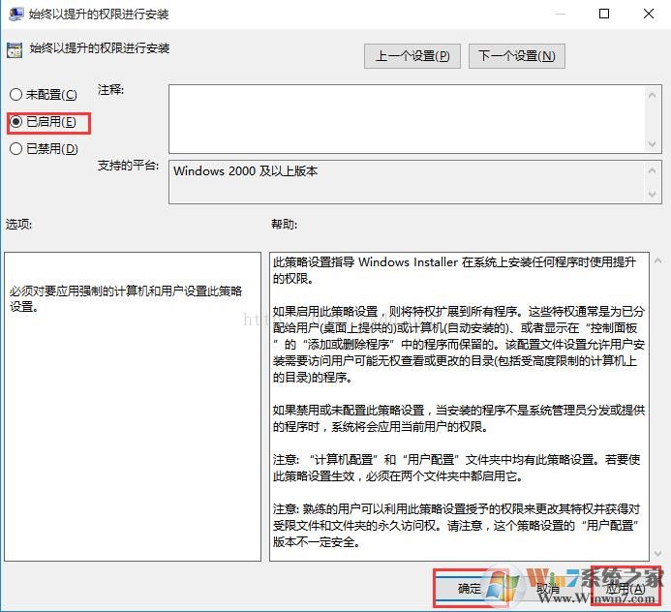This screenshot has width=671, height=612.
Task: Select the 已启用(E) radio button
Action: coord(43,122)
